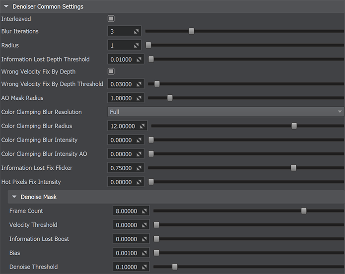The height and width of the screenshot is (274, 345).
Task: Click the Radius value field
Action: pyautogui.click(x=124, y=45)
